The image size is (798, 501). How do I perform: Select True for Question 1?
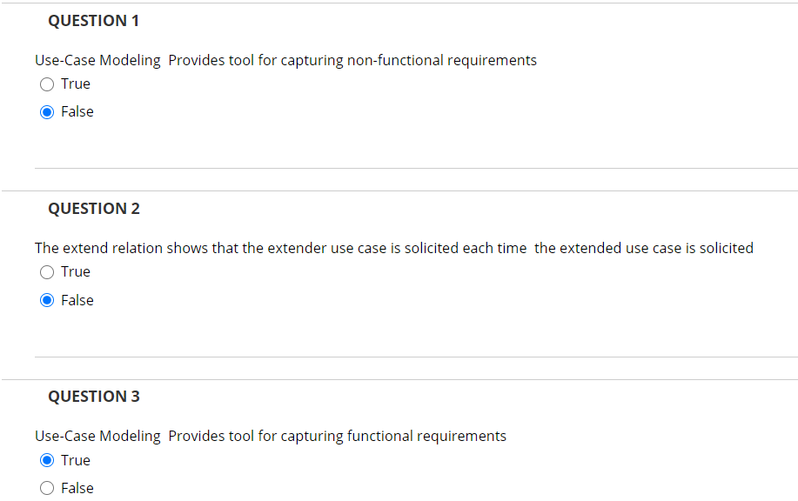tap(47, 83)
